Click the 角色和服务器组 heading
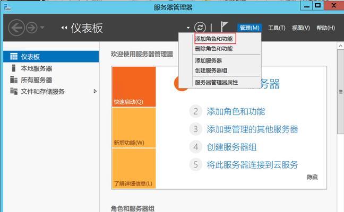 click(x=133, y=208)
